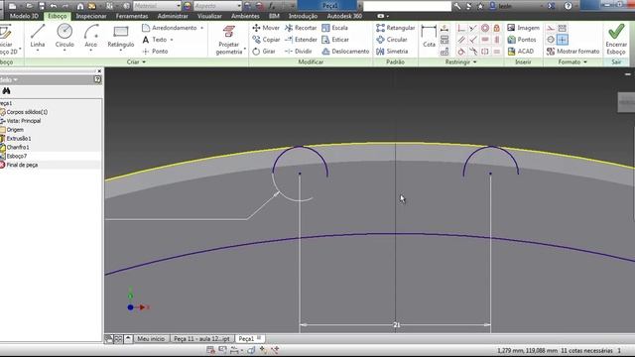Activate the Arredondamento fillet tool
The width and height of the screenshot is (635, 357).
click(x=170, y=28)
